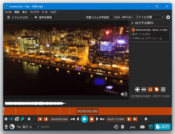Click the timeline time label 00:00:00.000
175x134 pixels.
pyautogui.click(x=87, y=111)
